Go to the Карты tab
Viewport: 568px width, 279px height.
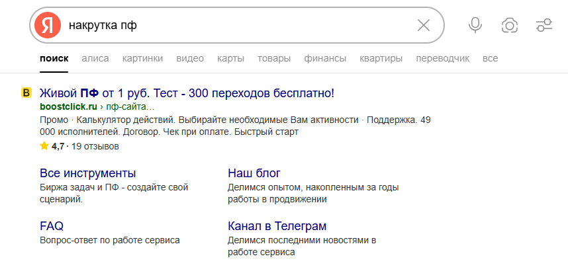230,58
